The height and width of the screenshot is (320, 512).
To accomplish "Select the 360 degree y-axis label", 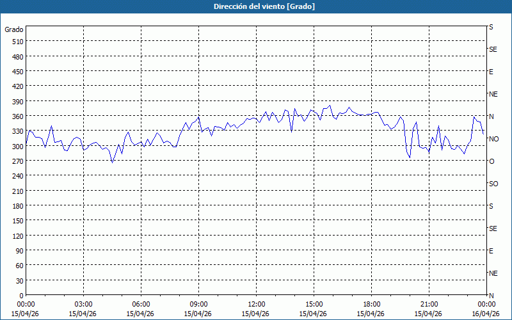I will coord(17,116).
